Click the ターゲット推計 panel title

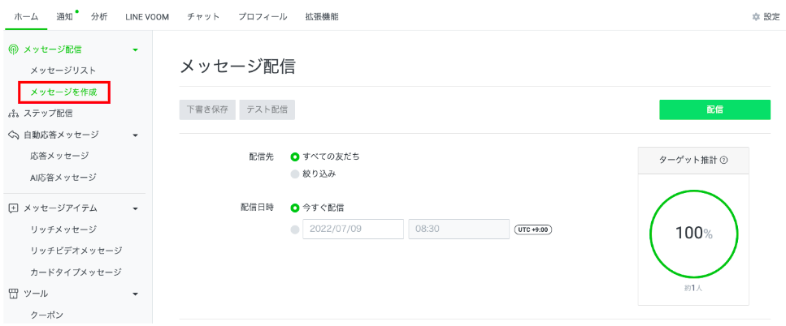(689, 161)
